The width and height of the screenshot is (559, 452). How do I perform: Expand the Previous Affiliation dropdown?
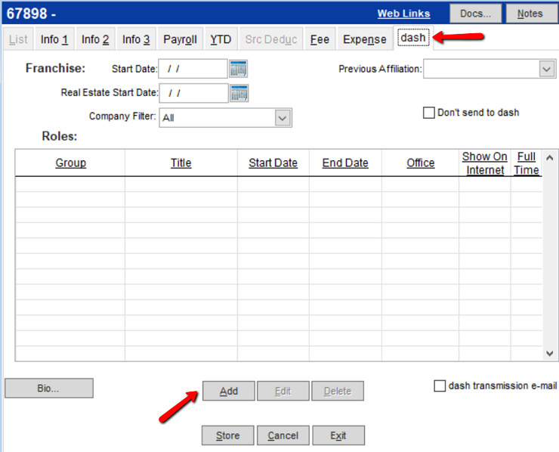[547, 69]
